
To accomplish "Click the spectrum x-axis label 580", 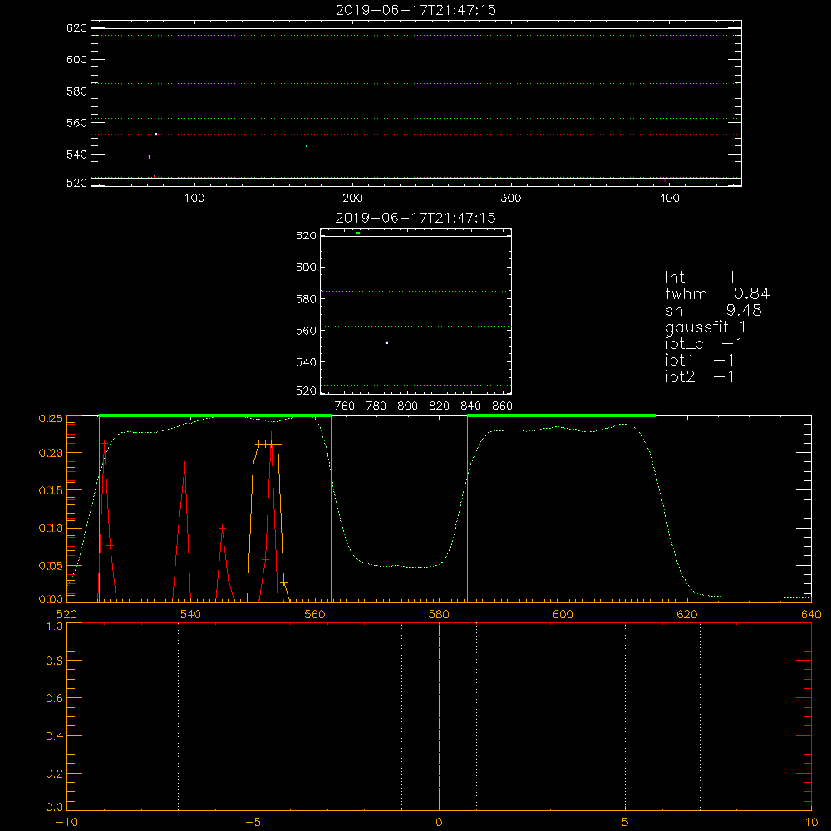I will tap(439, 614).
